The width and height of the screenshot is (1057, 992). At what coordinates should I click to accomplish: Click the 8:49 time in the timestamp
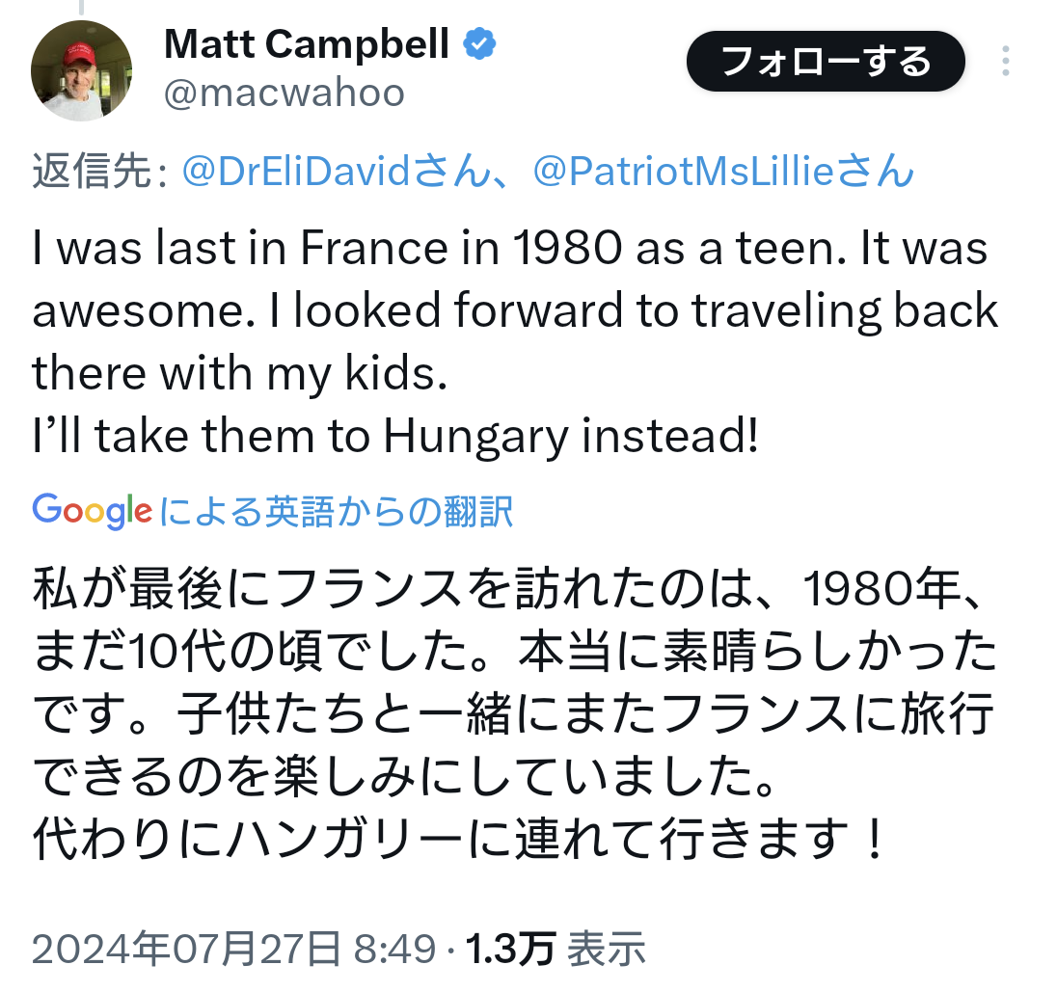(x=395, y=950)
